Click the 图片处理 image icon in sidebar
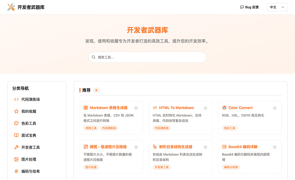The image size is (295, 180). tap(16, 159)
